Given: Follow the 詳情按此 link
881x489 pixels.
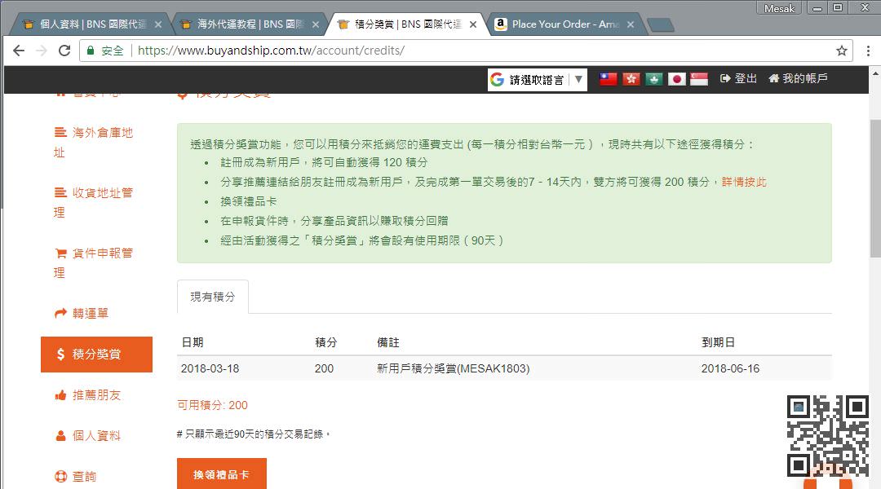Looking at the screenshot, I should (744, 182).
